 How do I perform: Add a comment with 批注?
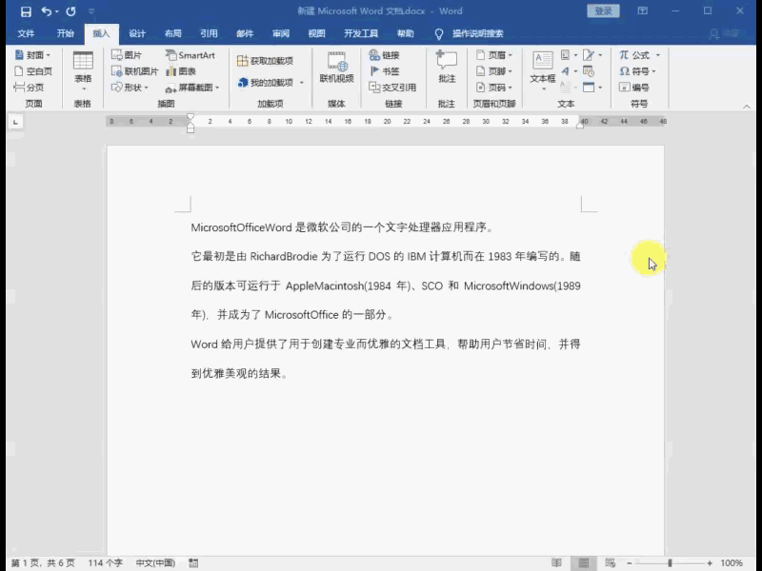coord(446,67)
